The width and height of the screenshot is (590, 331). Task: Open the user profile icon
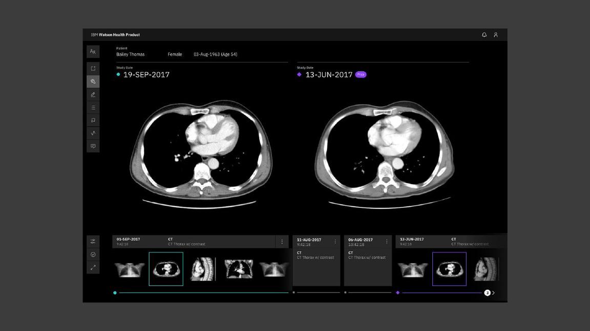coord(495,33)
